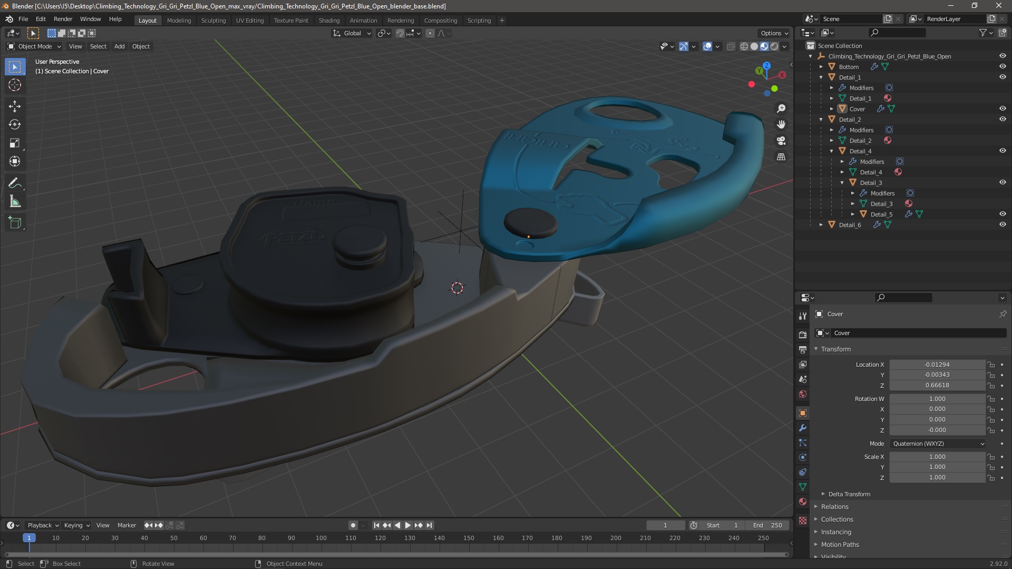This screenshot has height=569, width=1012.
Task: Select the Move tool in toolbar
Action: pyautogui.click(x=15, y=106)
